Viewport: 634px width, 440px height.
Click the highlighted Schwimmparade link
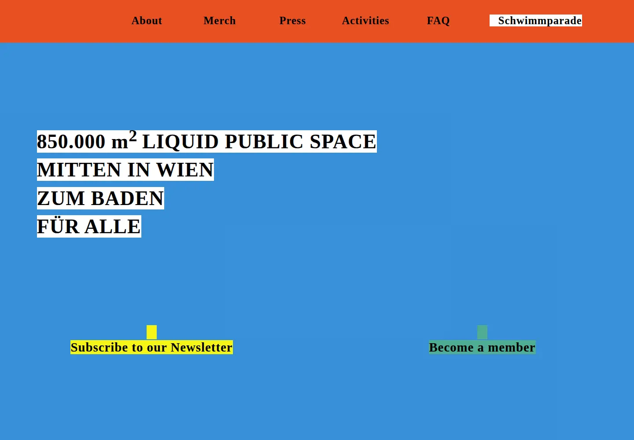pos(536,21)
